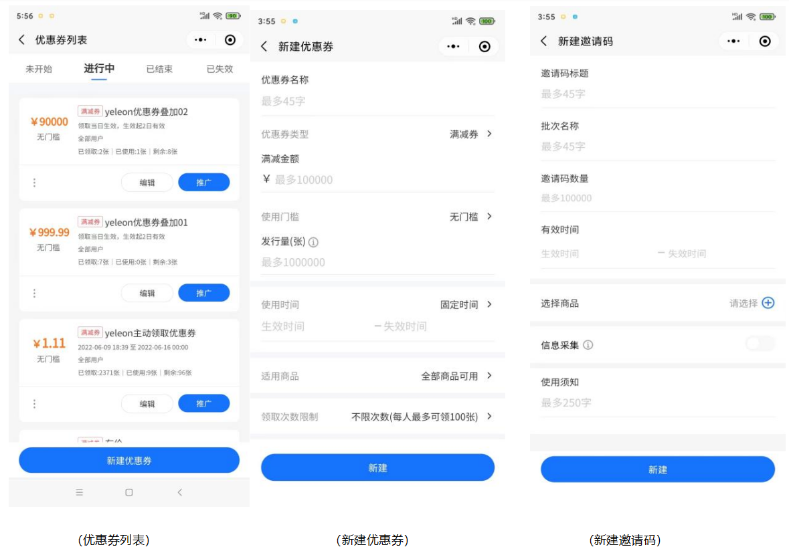Focus the 使用须知 text field
Viewport: 789px width, 551px height.
658,403
